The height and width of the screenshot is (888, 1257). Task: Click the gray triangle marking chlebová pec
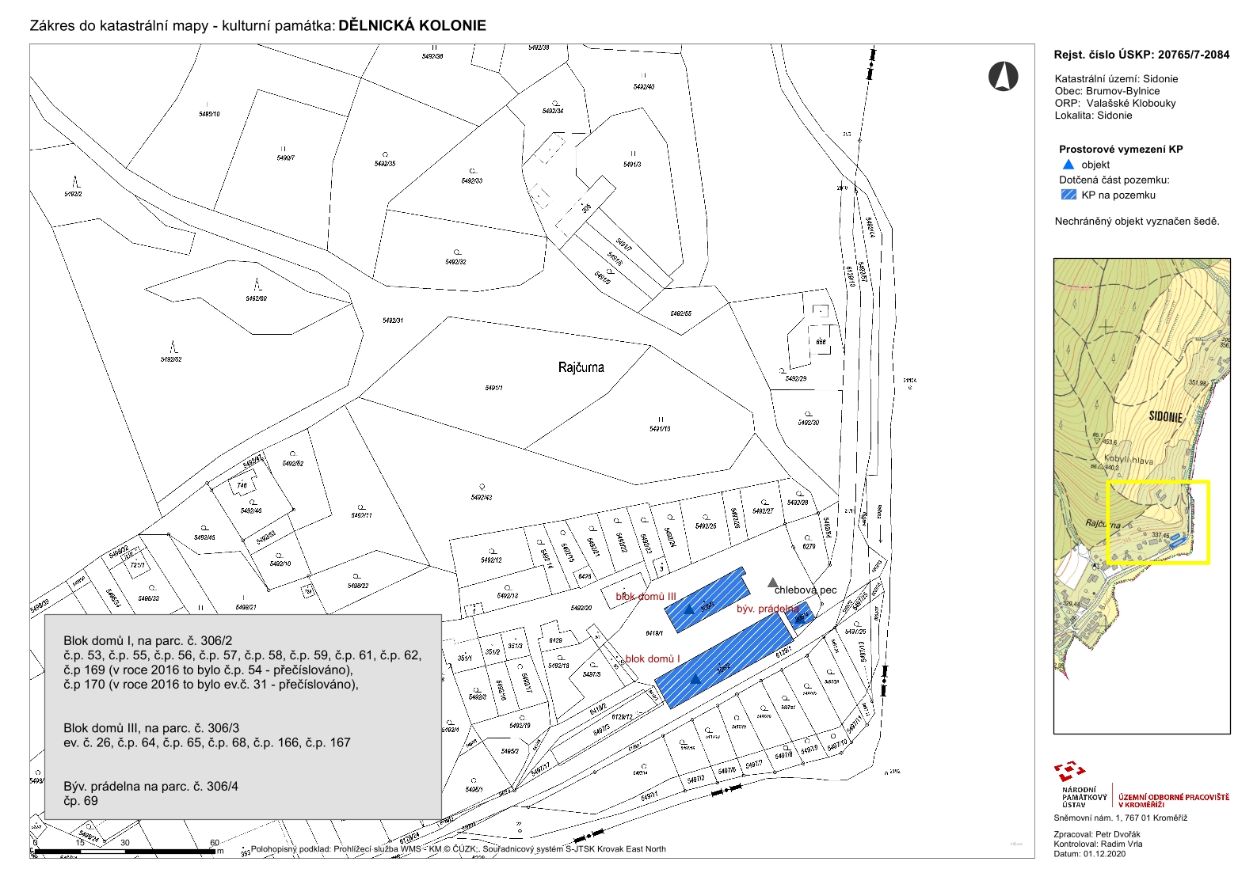[x=773, y=583]
